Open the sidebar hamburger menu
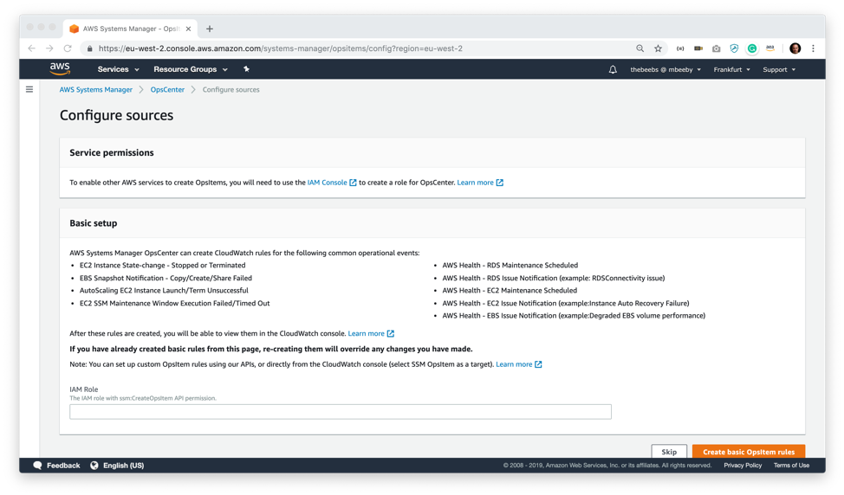844x495 pixels. (29, 89)
